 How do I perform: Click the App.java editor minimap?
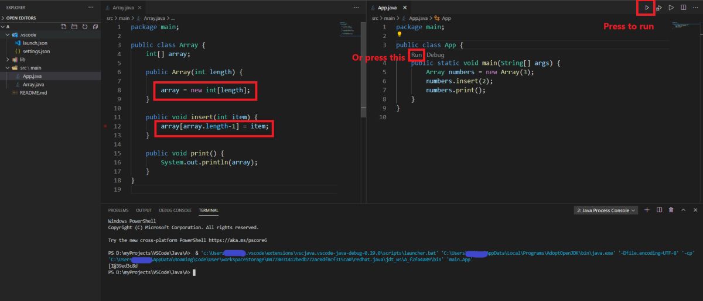click(681, 26)
